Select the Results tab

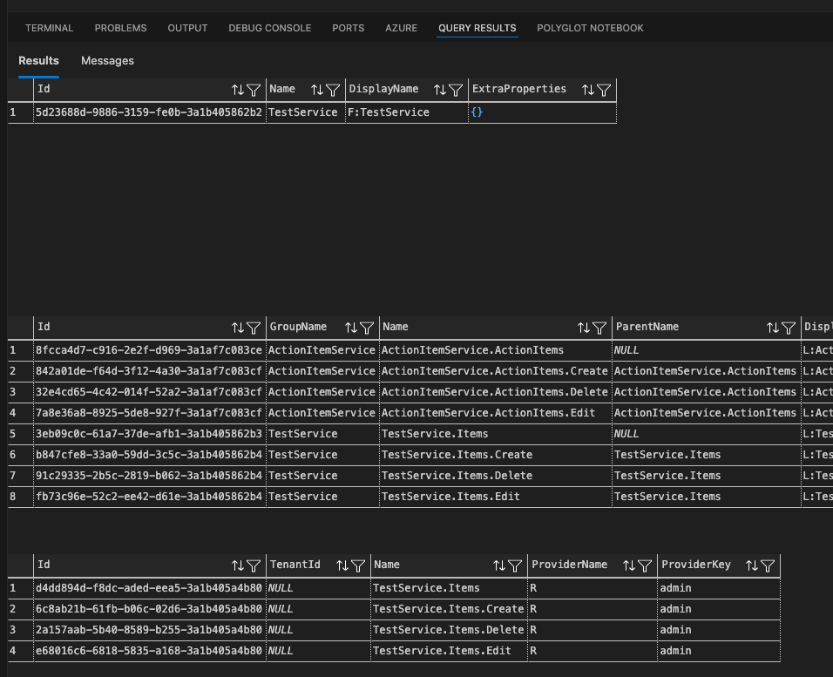[38, 61]
